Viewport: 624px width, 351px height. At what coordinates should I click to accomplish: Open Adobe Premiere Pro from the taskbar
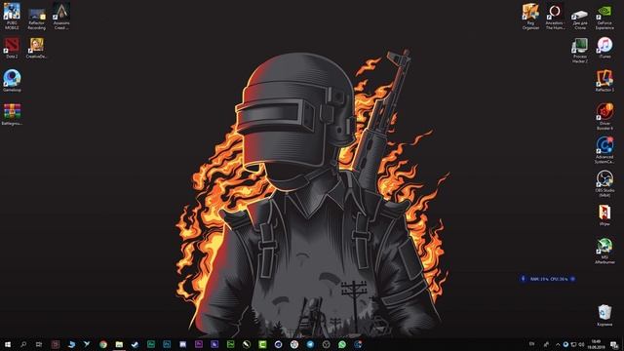[199, 344]
